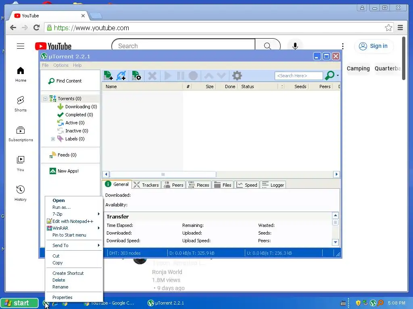413x309 pixels.
Task: Choose Pin to Start menu
Action: [74, 235]
